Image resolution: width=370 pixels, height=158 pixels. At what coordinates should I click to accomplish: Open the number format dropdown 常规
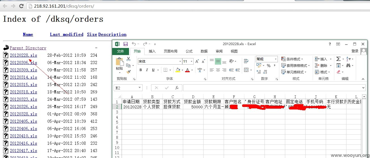click(267, 59)
